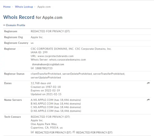Click the IANA ID: 299 line

tap(39, 52)
